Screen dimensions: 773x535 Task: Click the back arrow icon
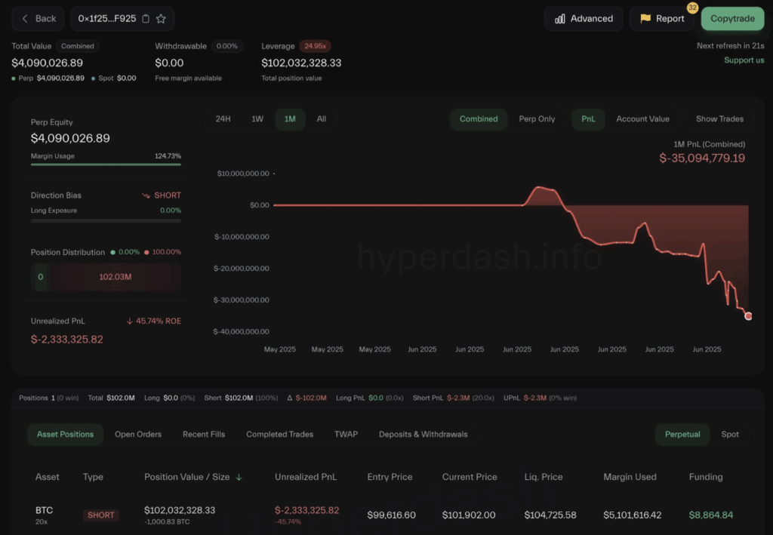tap(26, 19)
